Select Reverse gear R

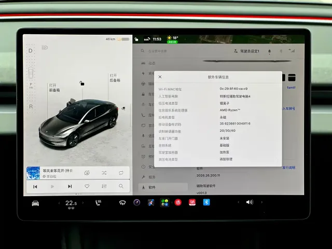click(31, 106)
